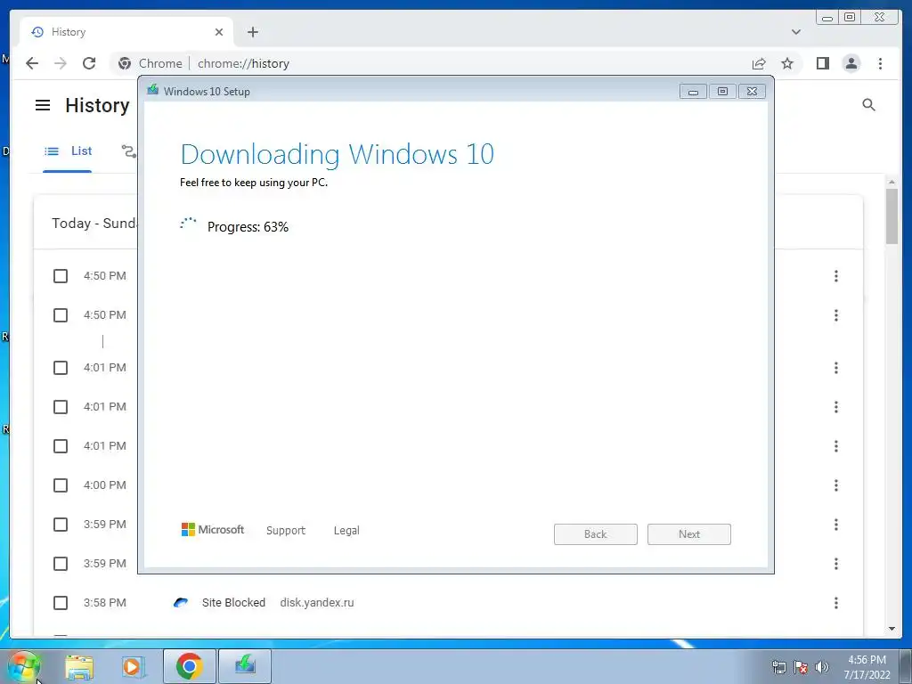Maximize the Windows 10 Setup window
Image resolution: width=912 pixels, height=684 pixels.
tap(722, 92)
